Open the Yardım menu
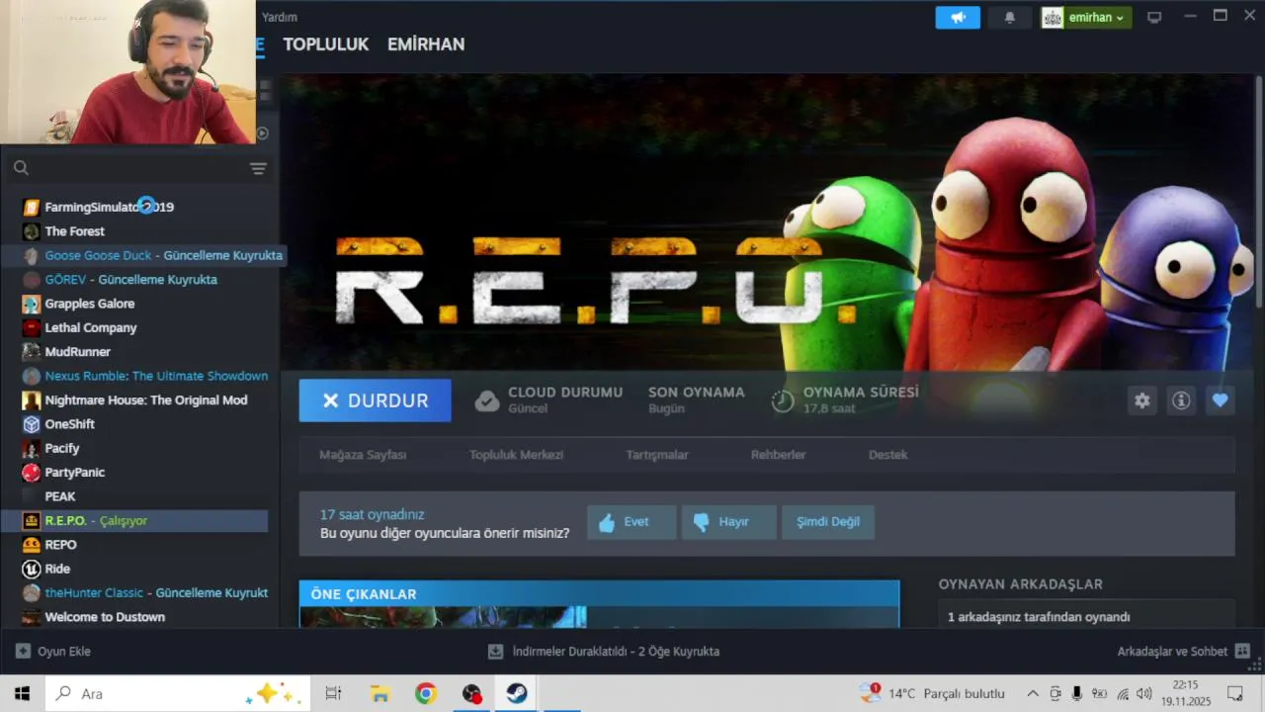This screenshot has width=1265, height=712. [x=280, y=17]
